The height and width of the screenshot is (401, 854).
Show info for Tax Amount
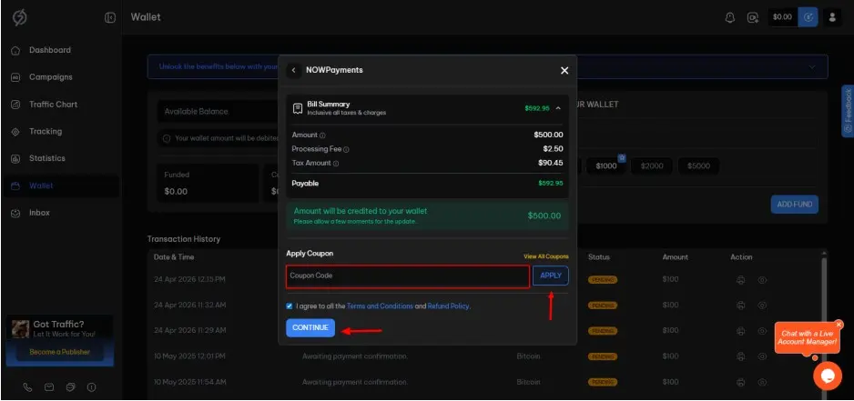tap(335, 164)
